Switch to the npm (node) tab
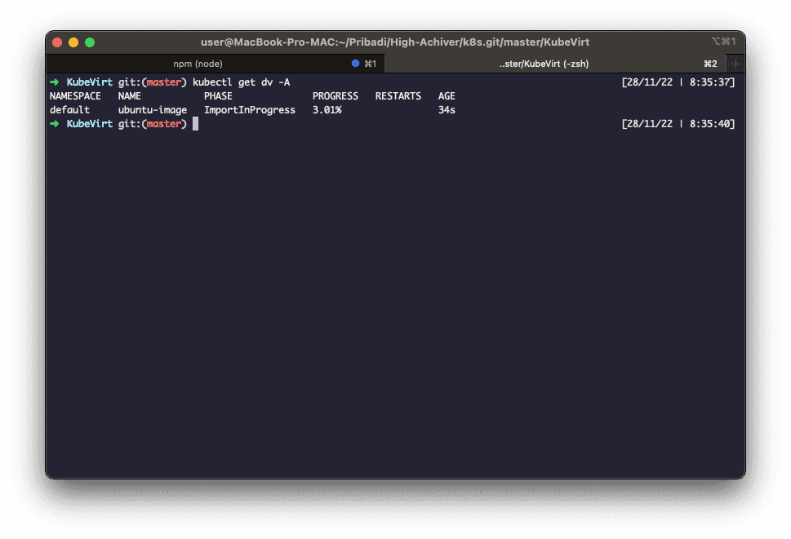791x539 pixels. pyautogui.click(x=198, y=64)
